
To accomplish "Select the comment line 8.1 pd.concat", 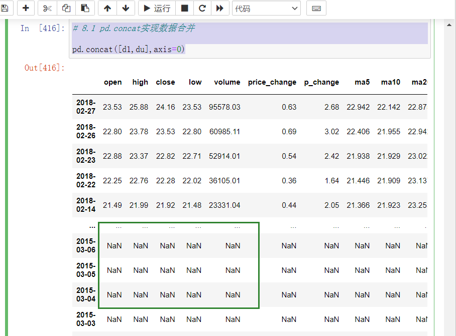I will pos(134,28).
